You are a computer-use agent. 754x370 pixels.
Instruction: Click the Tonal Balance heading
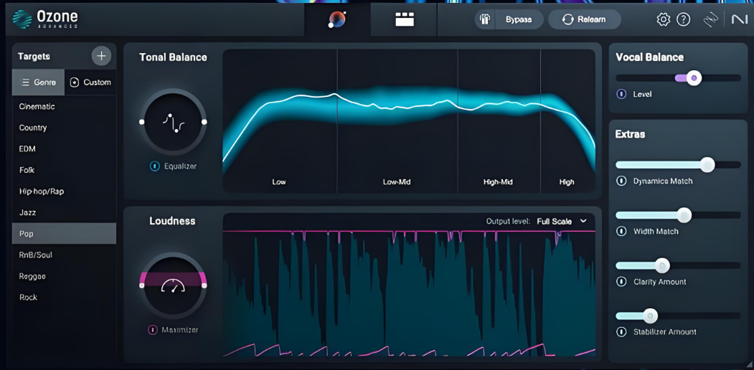173,57
